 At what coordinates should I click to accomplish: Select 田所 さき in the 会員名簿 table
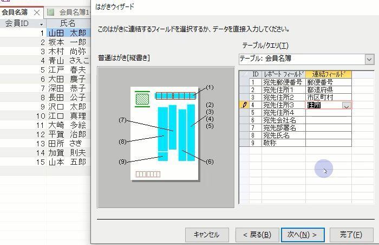click(68, 143)
